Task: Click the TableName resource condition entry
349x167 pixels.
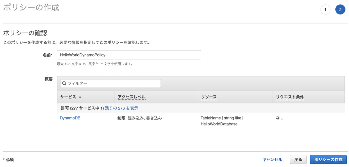Action: click(222, 118)
